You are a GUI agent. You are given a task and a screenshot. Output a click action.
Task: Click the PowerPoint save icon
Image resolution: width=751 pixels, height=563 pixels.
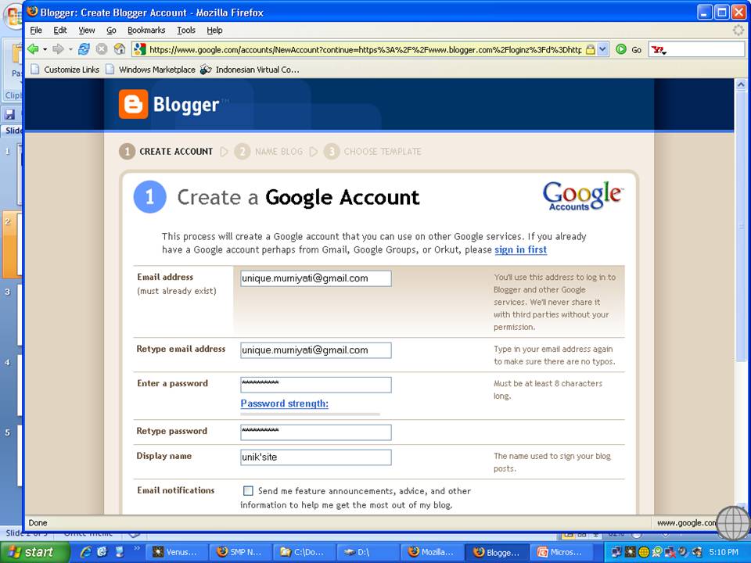9,114
